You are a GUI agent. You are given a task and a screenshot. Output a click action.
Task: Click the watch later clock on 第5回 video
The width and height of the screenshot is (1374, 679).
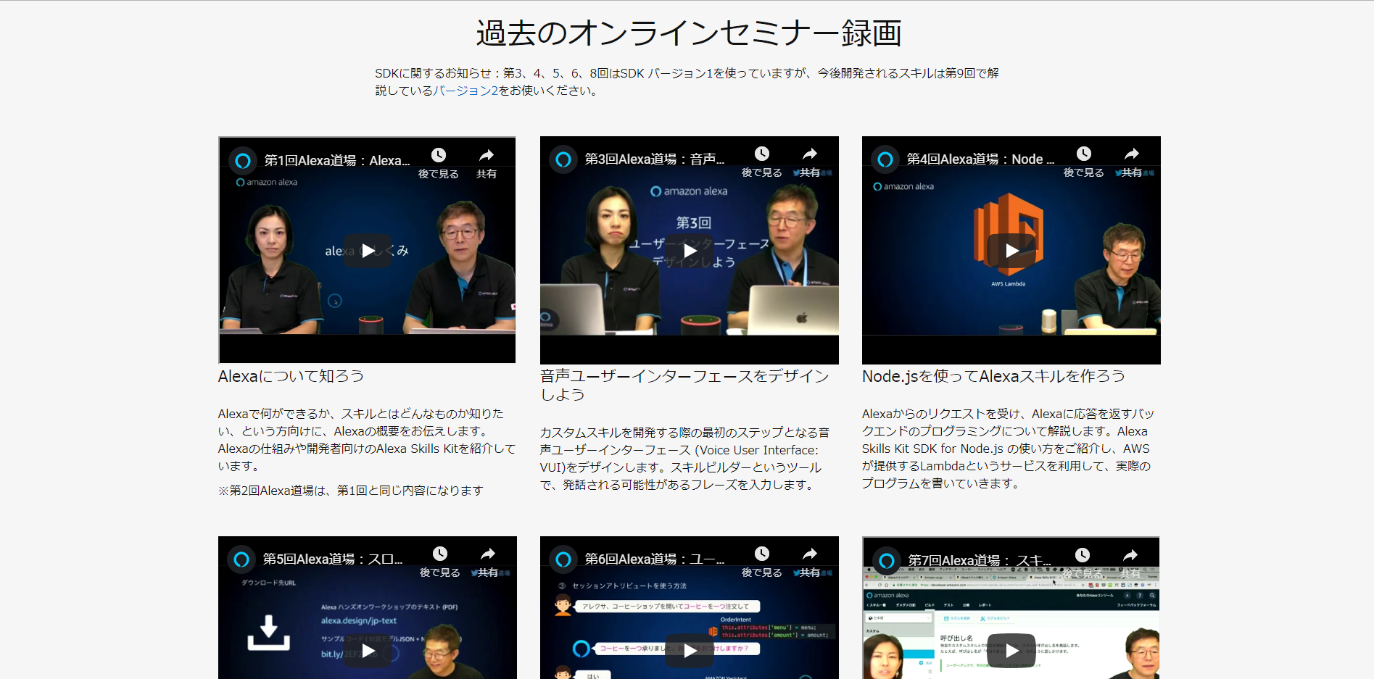440,554
